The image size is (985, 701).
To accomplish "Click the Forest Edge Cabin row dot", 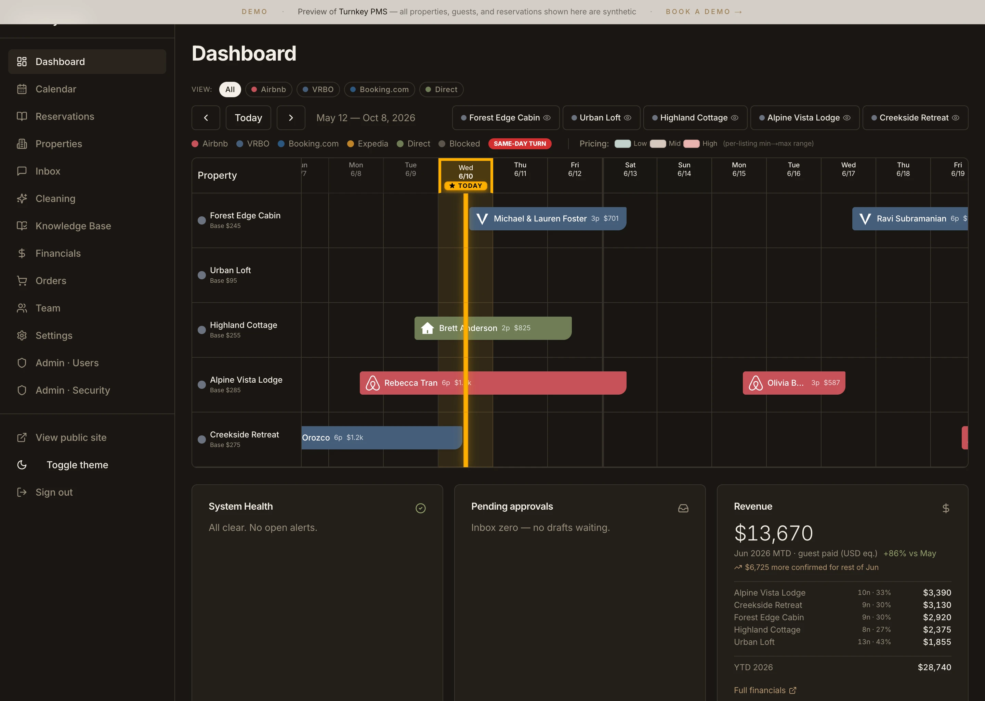I will [201, 220].
